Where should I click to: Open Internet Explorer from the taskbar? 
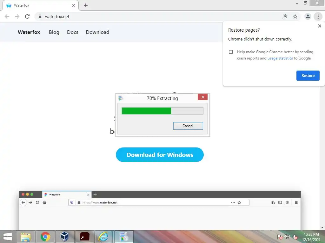coord(103,237)
